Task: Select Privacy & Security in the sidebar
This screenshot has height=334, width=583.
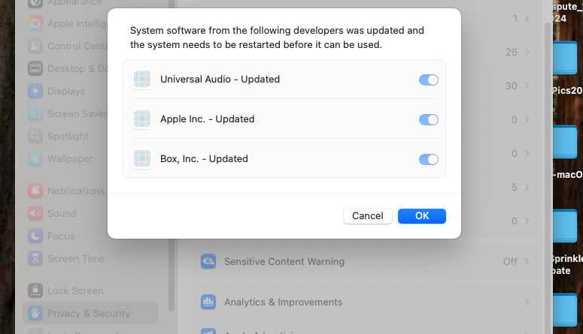Action: (90, 313)
